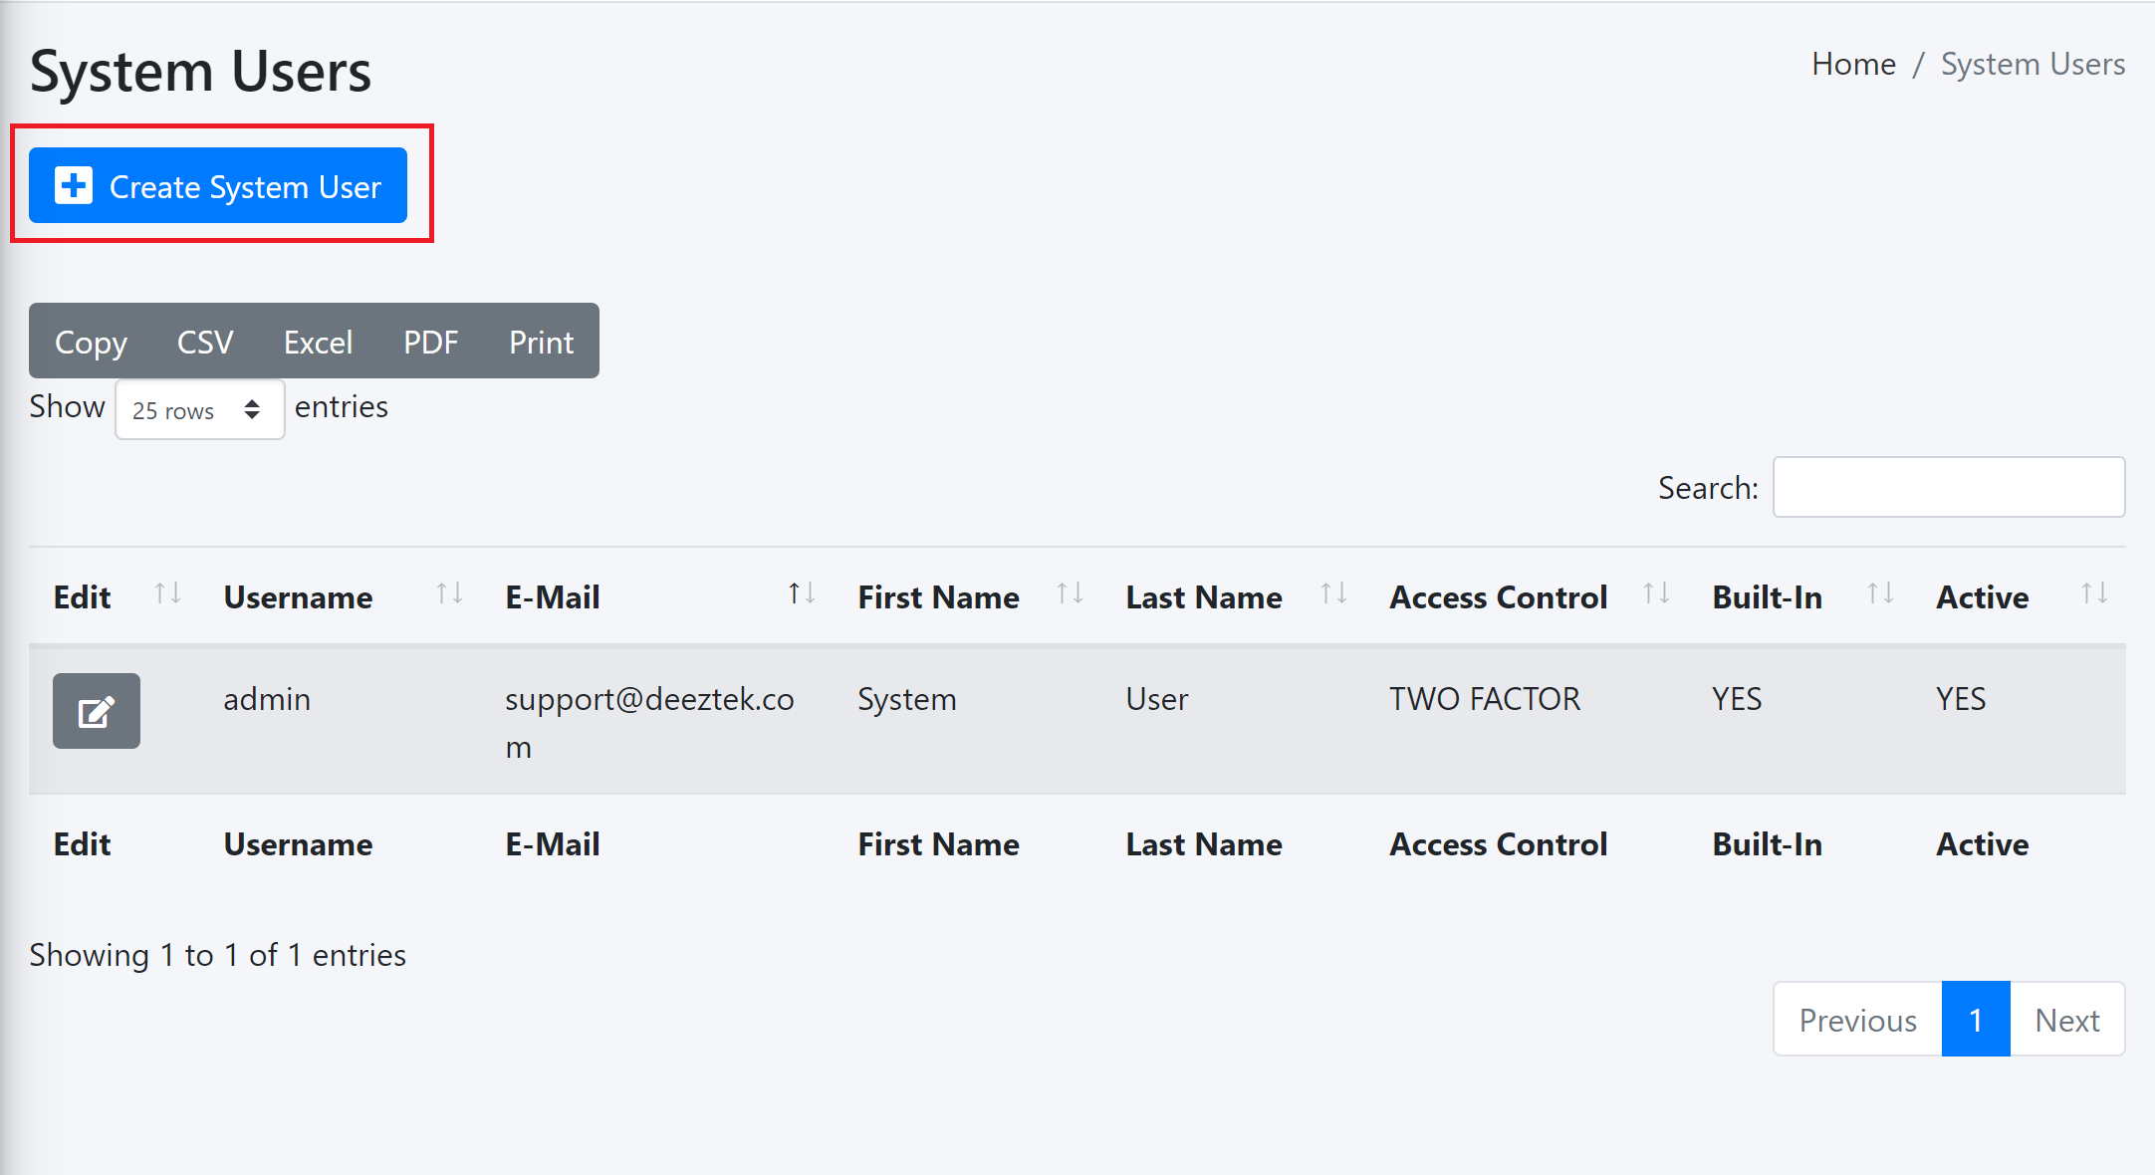Export the table to Excel

(x=319, y=342)
